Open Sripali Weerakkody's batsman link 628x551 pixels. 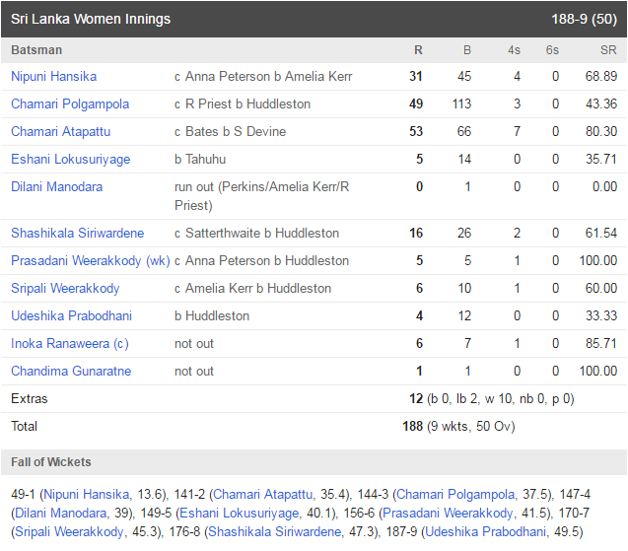(65, 288)
